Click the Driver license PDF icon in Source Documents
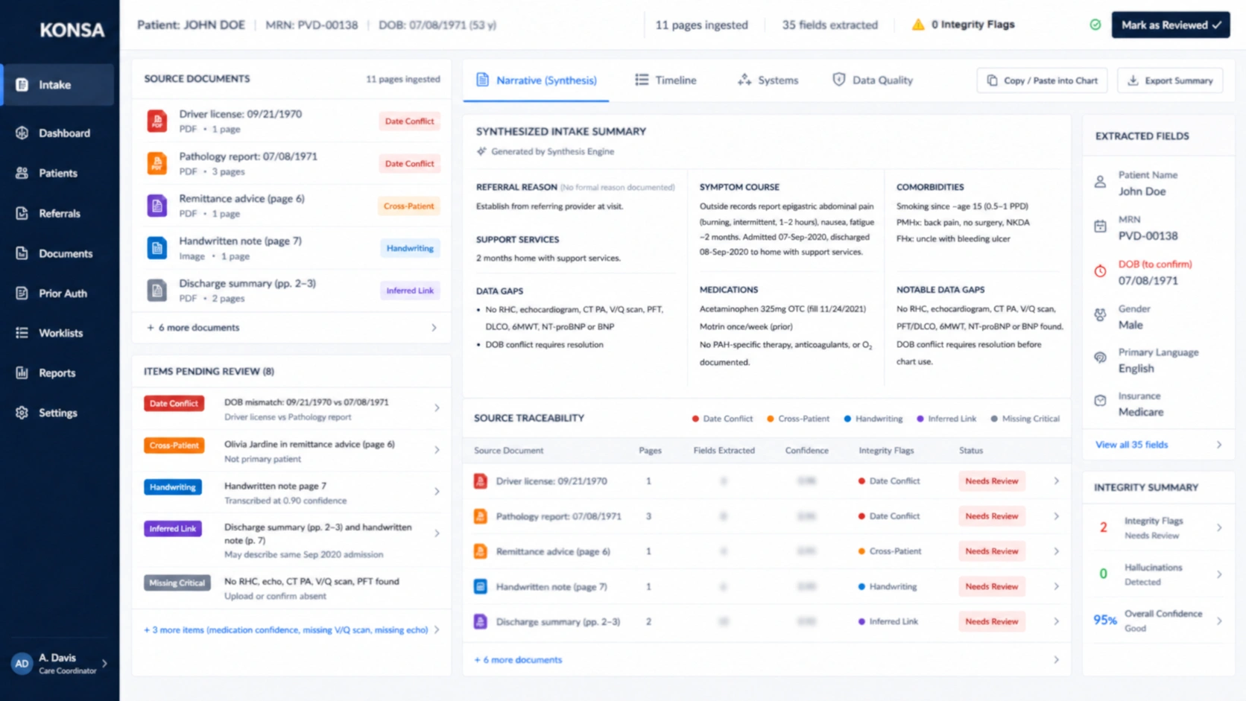 click(156, 121)
